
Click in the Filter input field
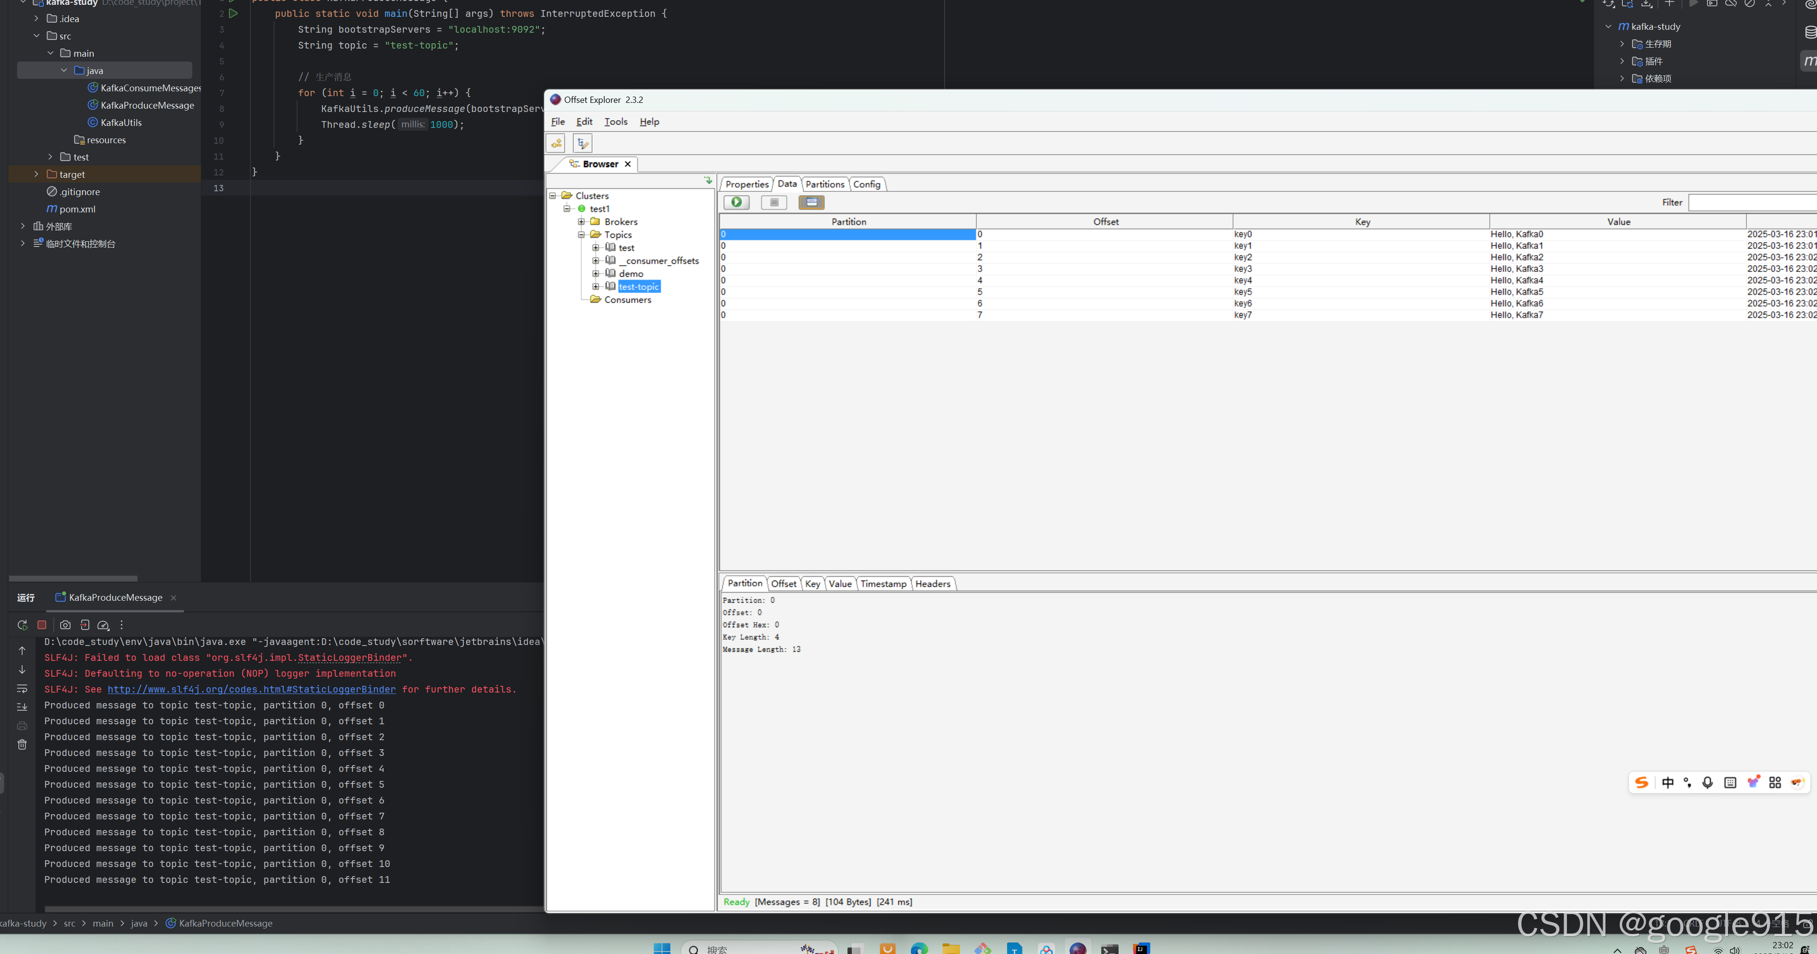(x=1752, y=202)
